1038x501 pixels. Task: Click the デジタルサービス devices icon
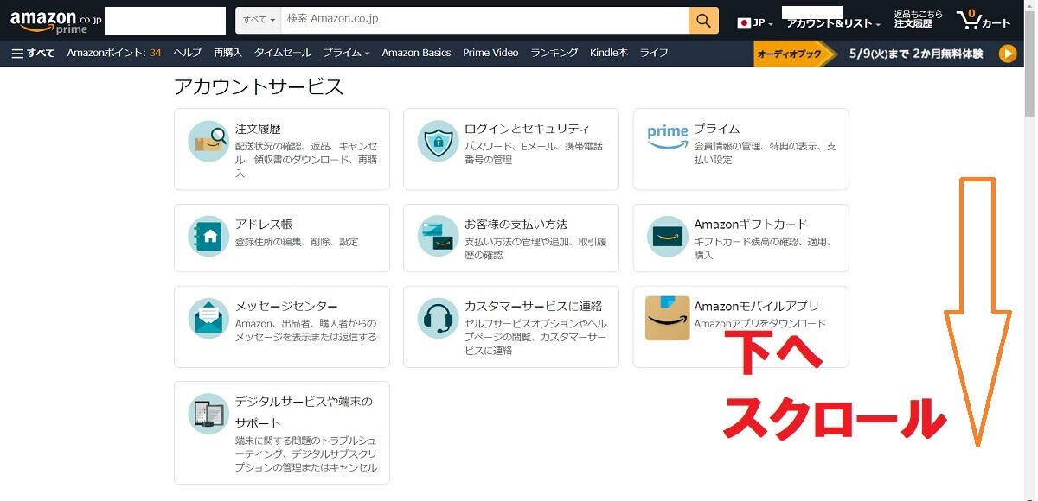208,414
